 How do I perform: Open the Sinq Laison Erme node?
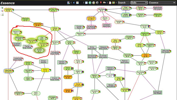(92, 48)
